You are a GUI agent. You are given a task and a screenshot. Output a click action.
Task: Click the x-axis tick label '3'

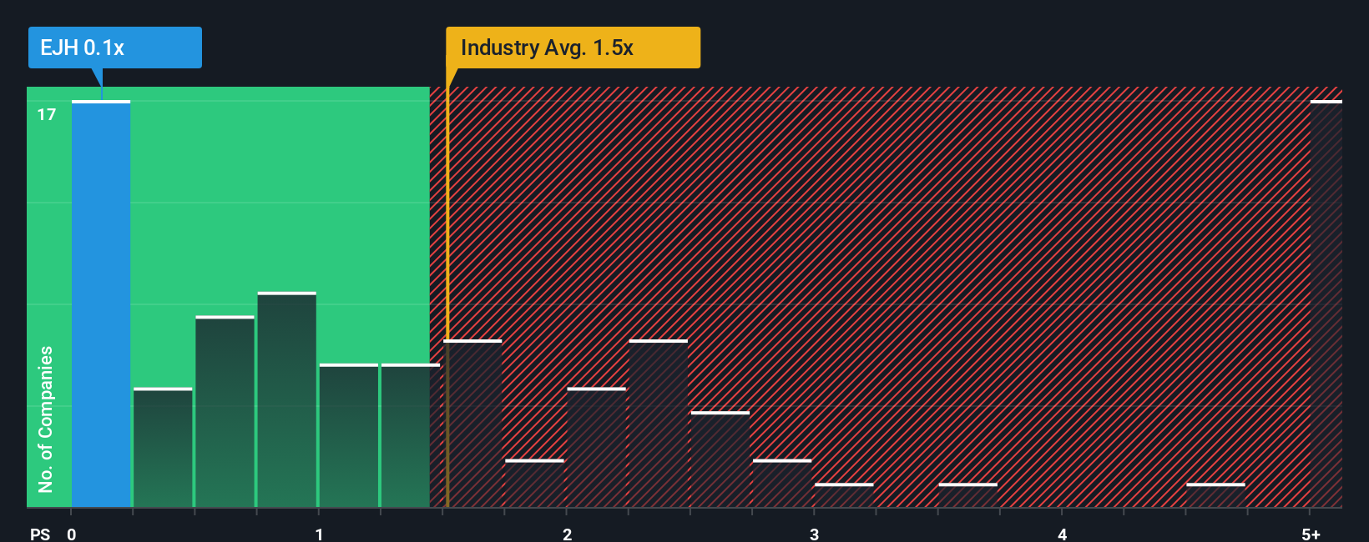[x=814, y=534]
